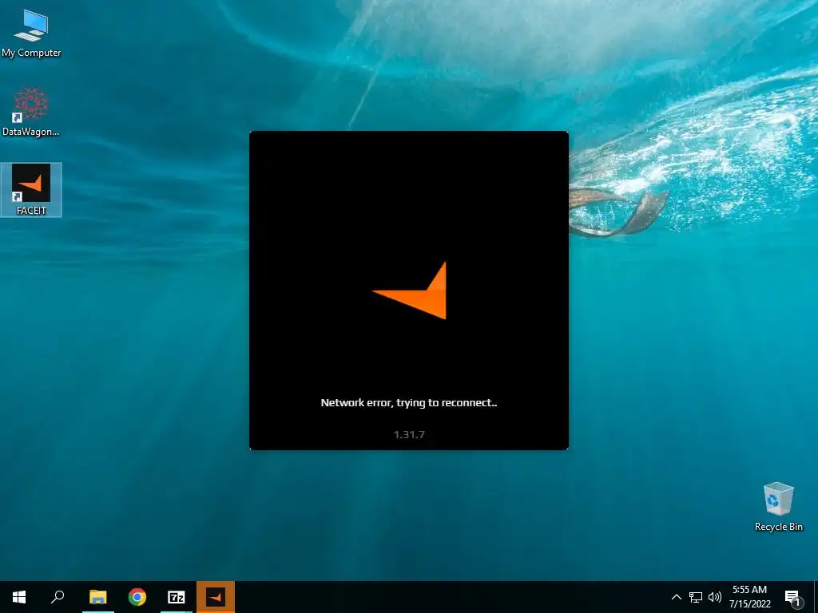Open the network status tray icon
The width and height of the screenshot is (818, 613).
tap(696, 597)
